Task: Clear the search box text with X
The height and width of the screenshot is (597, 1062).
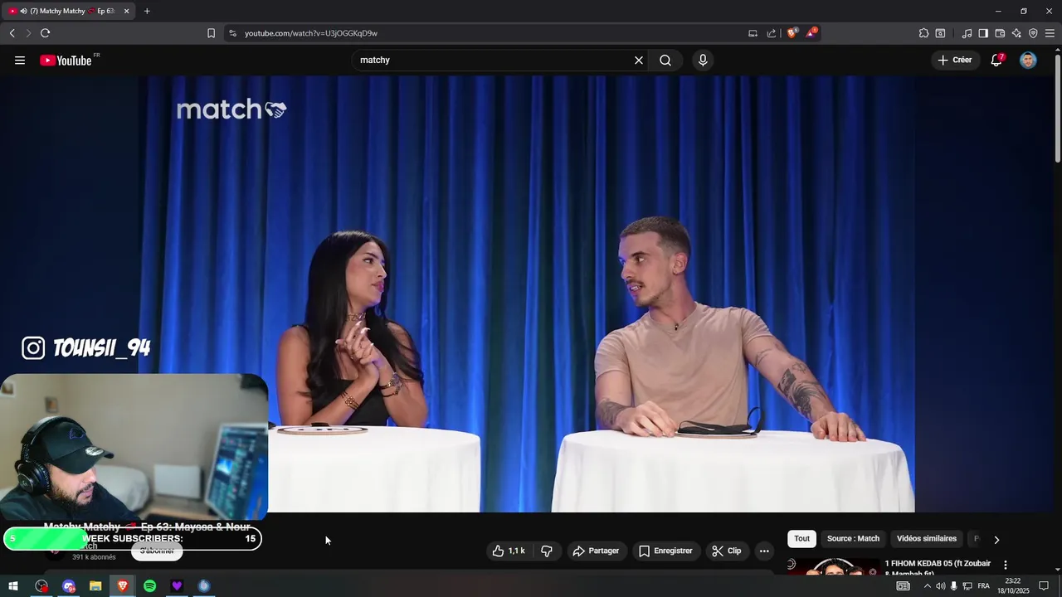Action: pos(639,61)
